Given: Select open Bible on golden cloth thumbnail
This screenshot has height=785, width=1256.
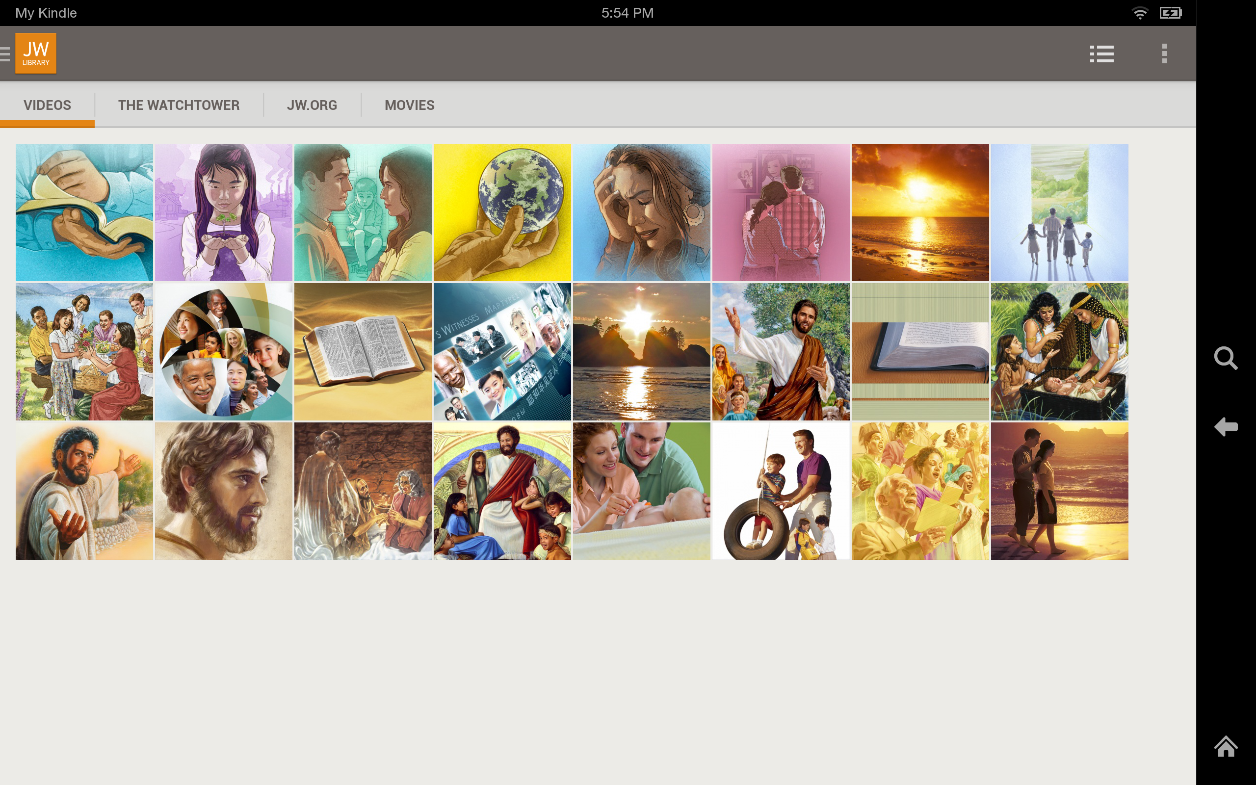Looking at the screenshot, I should tap(363, 351).
